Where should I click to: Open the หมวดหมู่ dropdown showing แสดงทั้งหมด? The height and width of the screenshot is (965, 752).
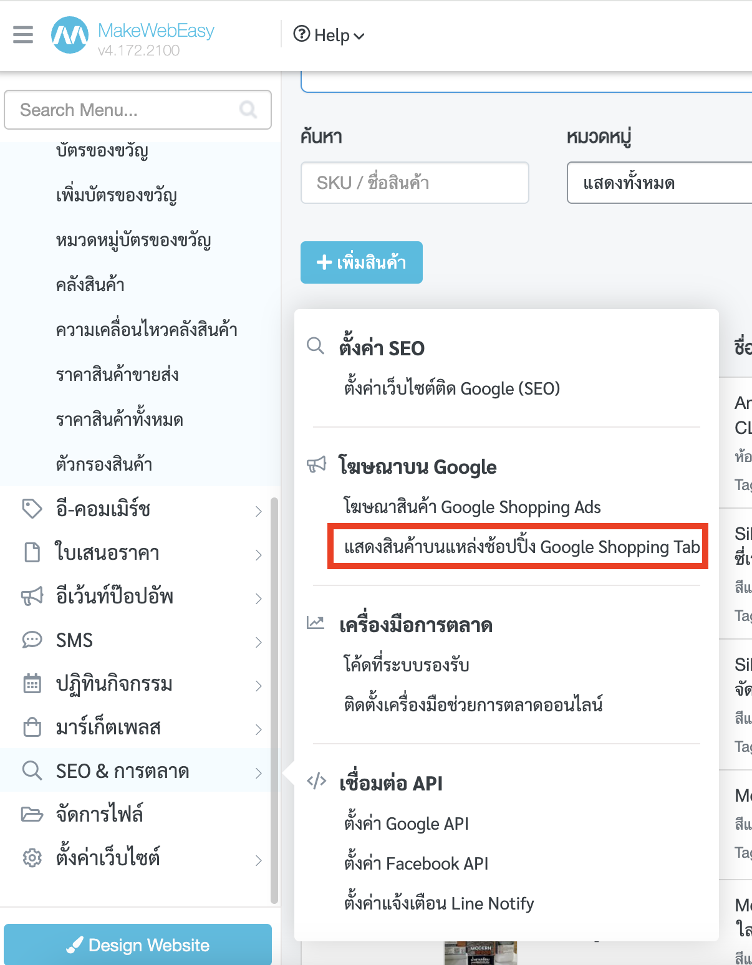click(x=659, y=183)
